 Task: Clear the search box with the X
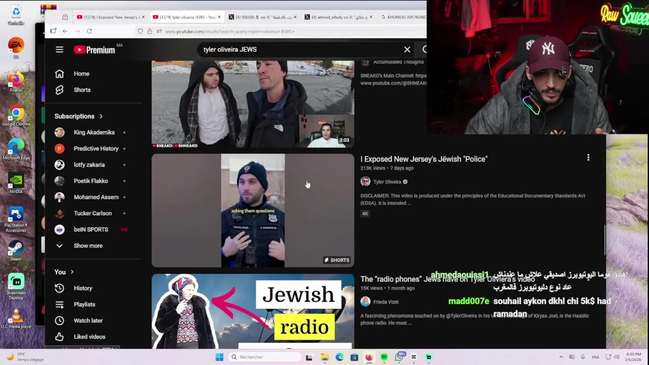click(407, 49)
